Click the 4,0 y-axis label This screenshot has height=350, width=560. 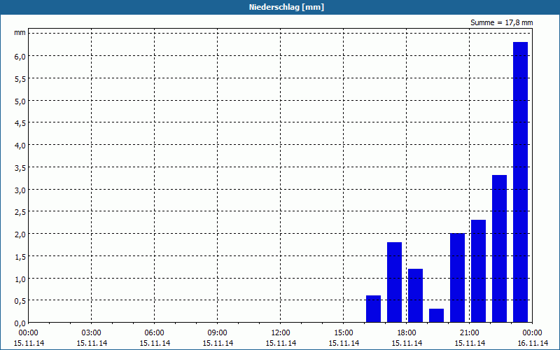click(x=20, y=146)
